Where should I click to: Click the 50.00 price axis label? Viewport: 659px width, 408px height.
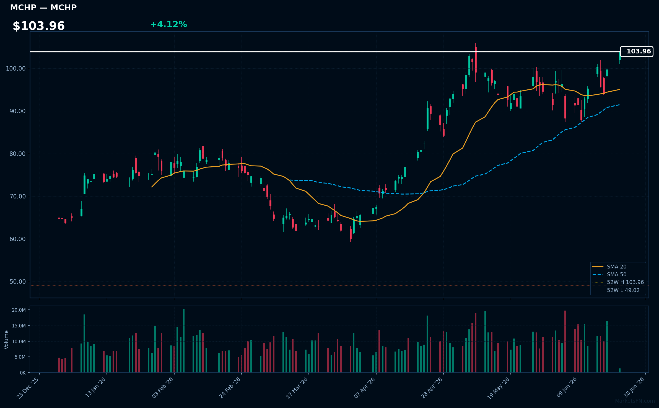point(17,282)
